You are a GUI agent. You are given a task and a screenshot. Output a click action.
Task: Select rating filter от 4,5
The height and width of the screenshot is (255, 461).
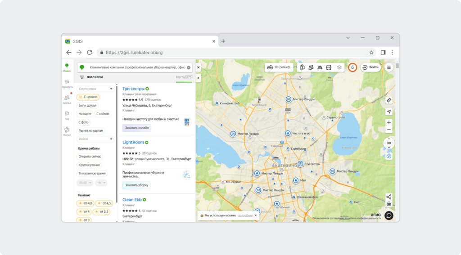104,203
